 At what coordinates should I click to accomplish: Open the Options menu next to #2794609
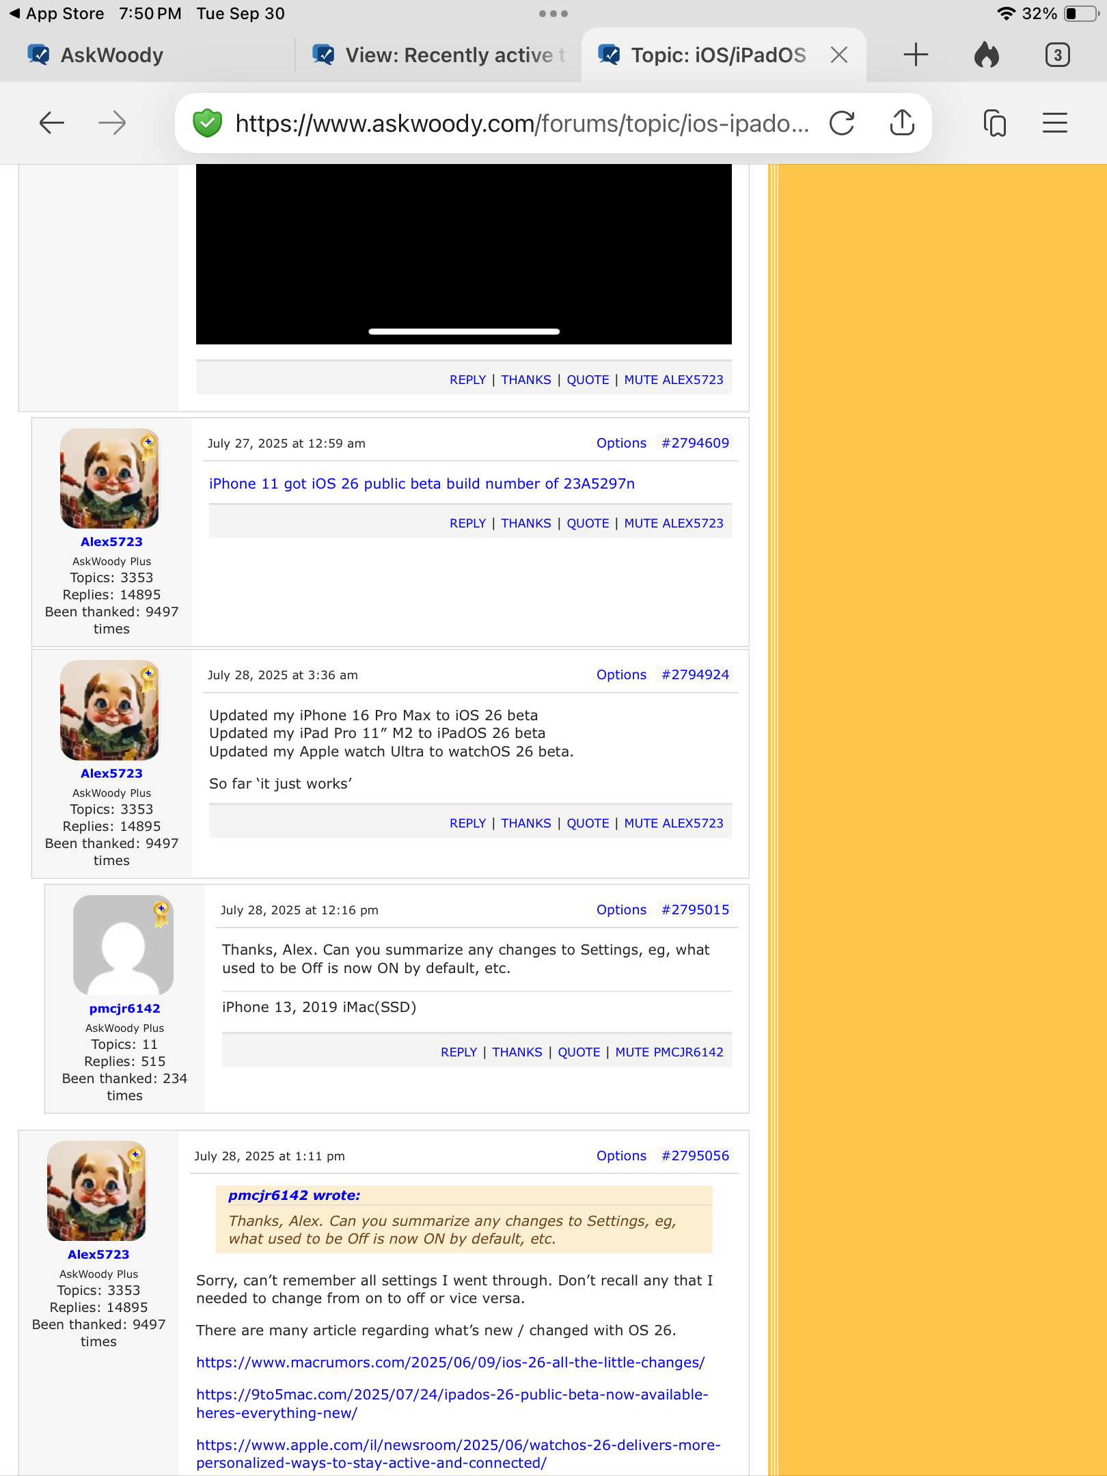(x=620, y=443)
